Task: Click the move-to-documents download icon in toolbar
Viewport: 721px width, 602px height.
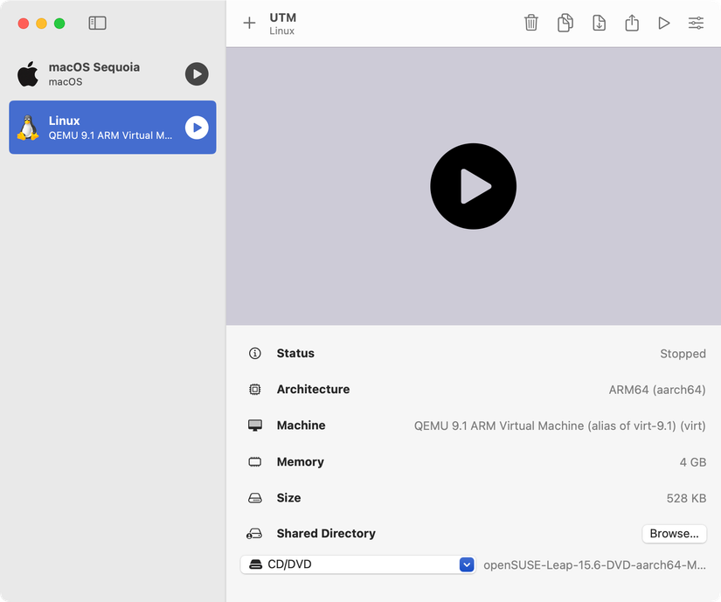Action: (599, 23)
